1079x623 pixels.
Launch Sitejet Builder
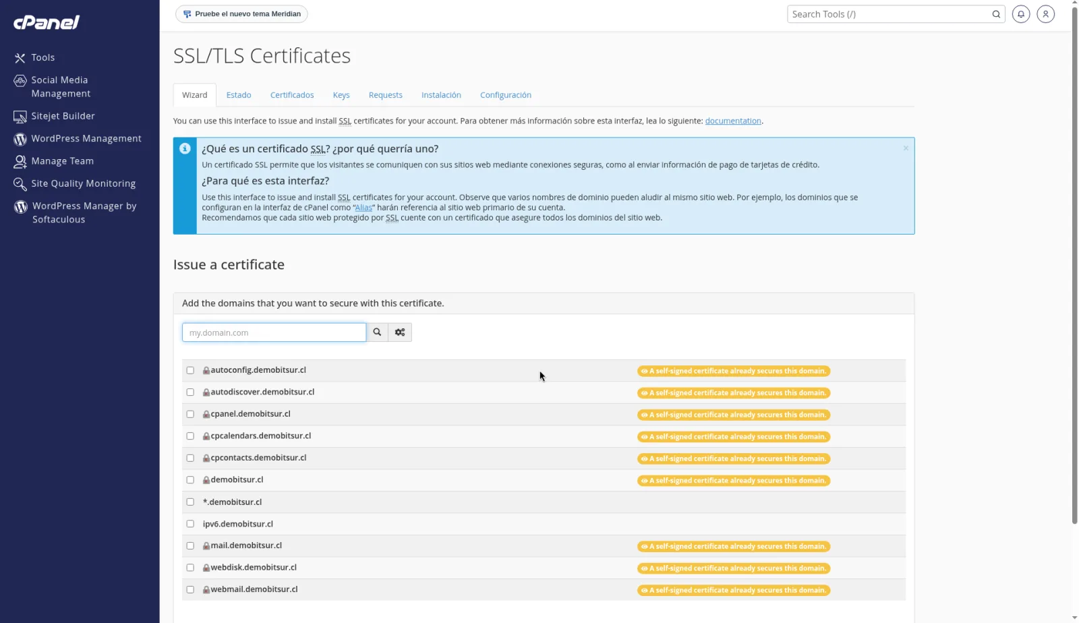coord(54,116)
